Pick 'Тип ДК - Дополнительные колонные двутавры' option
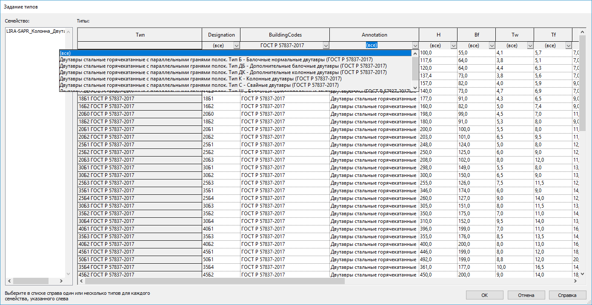The width and height of the screenshot is (592, 305). click(x=223, y=72)
